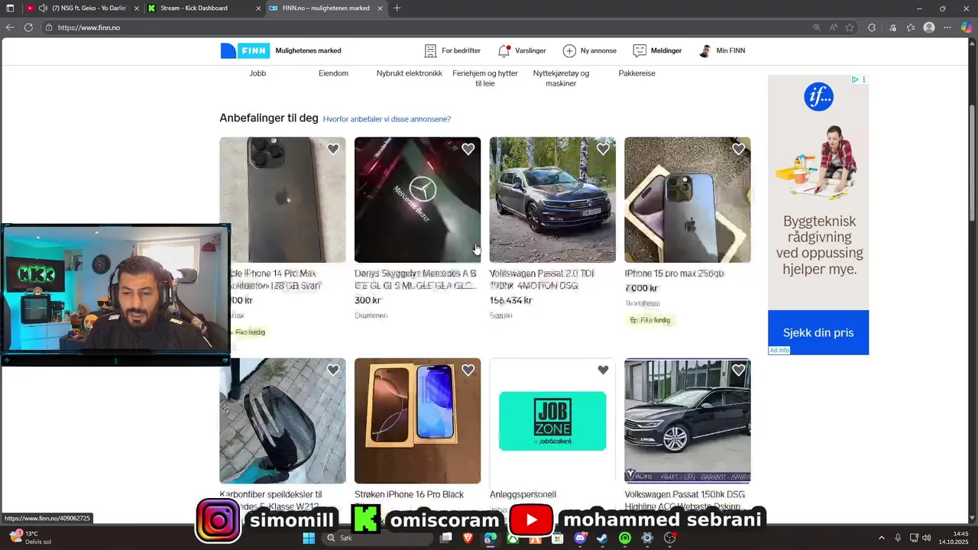This screenshot has width=978, height=550.
Task: Favorite the iPhone 14 Pro Max listing
Action: [x=333, y=149]
